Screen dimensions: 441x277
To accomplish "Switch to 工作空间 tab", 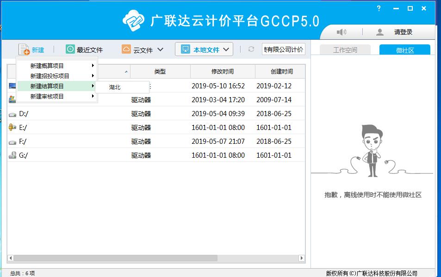I will (x=345, y=50).
